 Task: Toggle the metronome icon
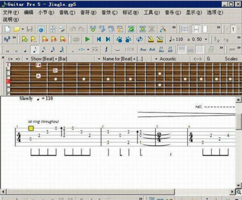(x=150, y=40)
